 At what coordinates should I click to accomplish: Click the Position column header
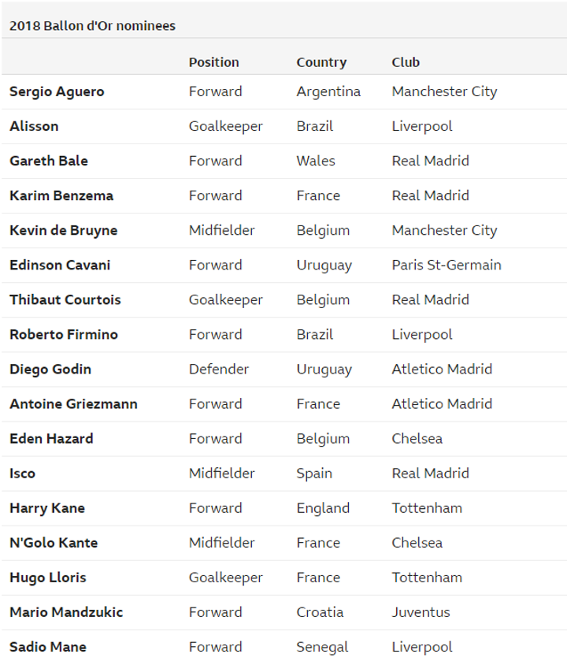point(213,62)
